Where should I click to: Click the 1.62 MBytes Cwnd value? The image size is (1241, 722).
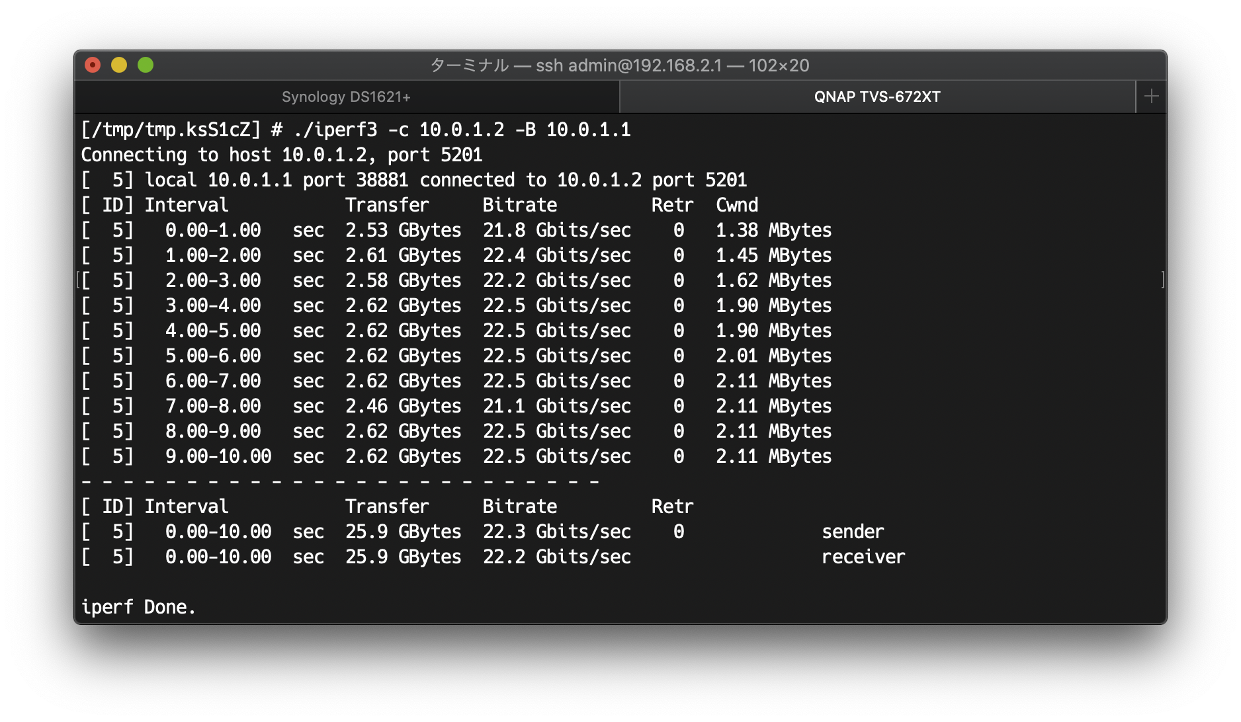point(774,280)
